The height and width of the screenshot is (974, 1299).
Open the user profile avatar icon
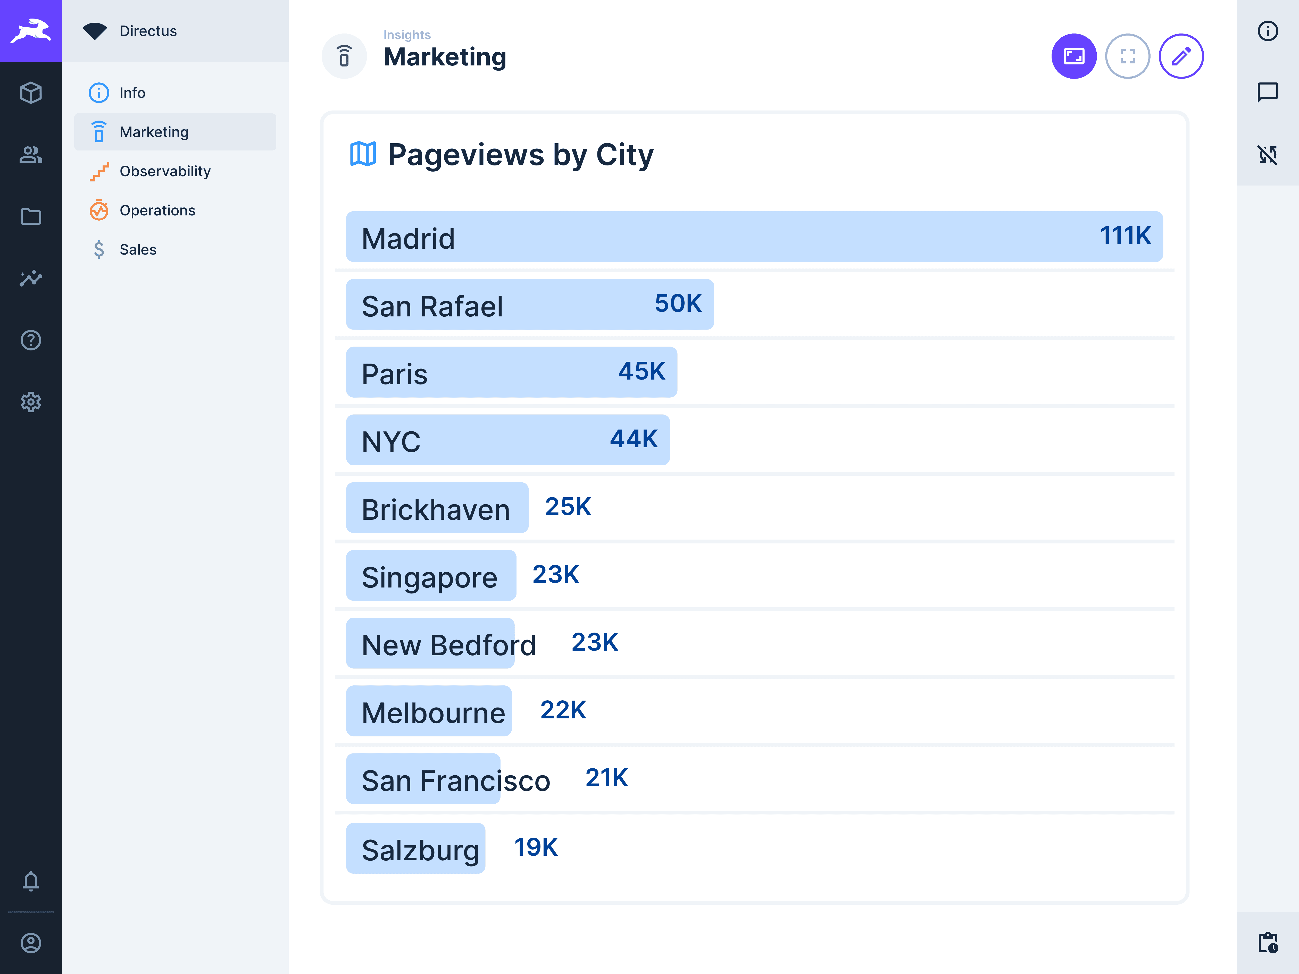click(x=30, y=943)
